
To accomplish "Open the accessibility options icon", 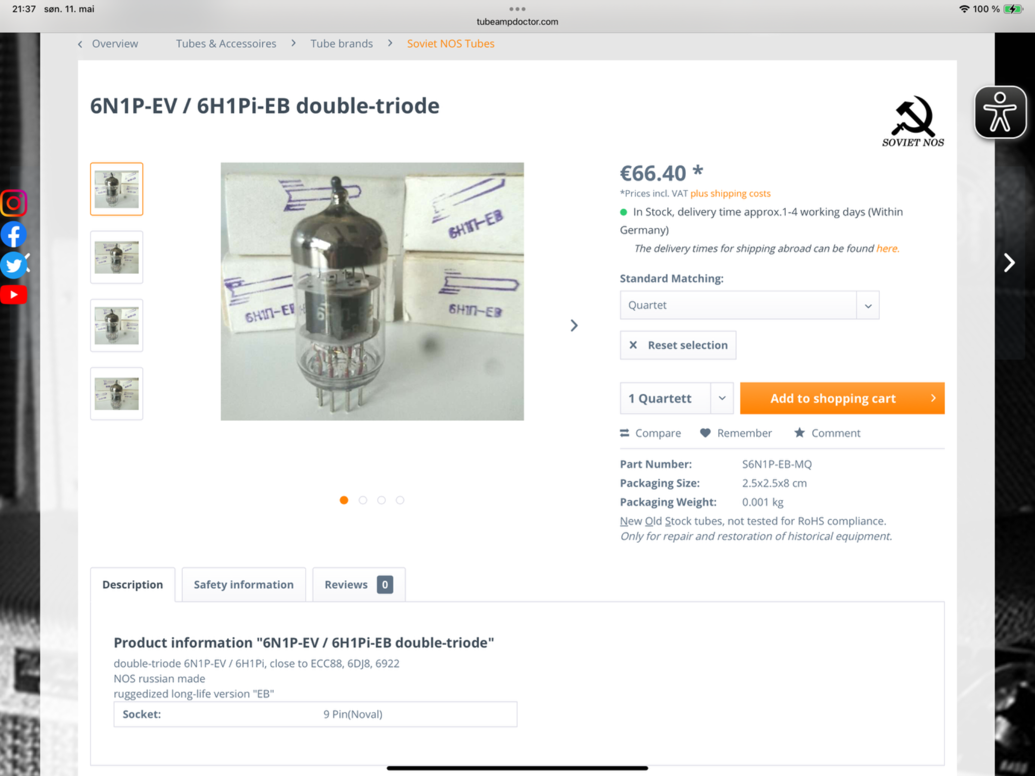I will point(1000,112).
